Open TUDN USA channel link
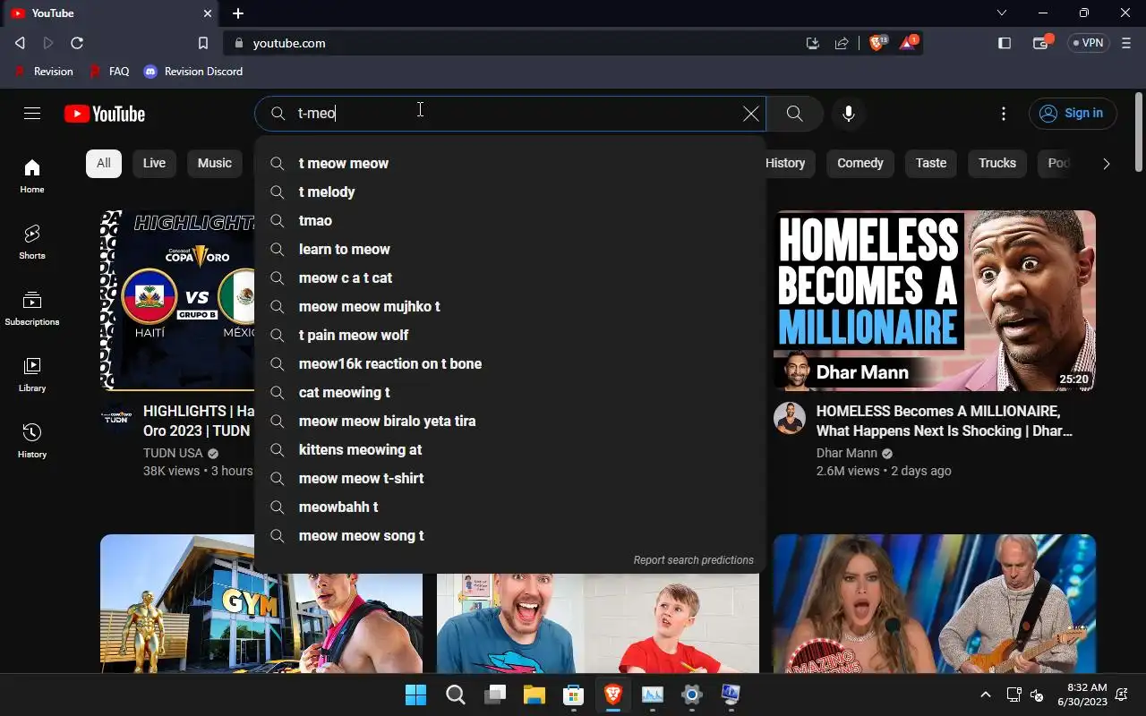This screenshot has width=1146, height=716. pyautogui.click(x=173, y=453)
